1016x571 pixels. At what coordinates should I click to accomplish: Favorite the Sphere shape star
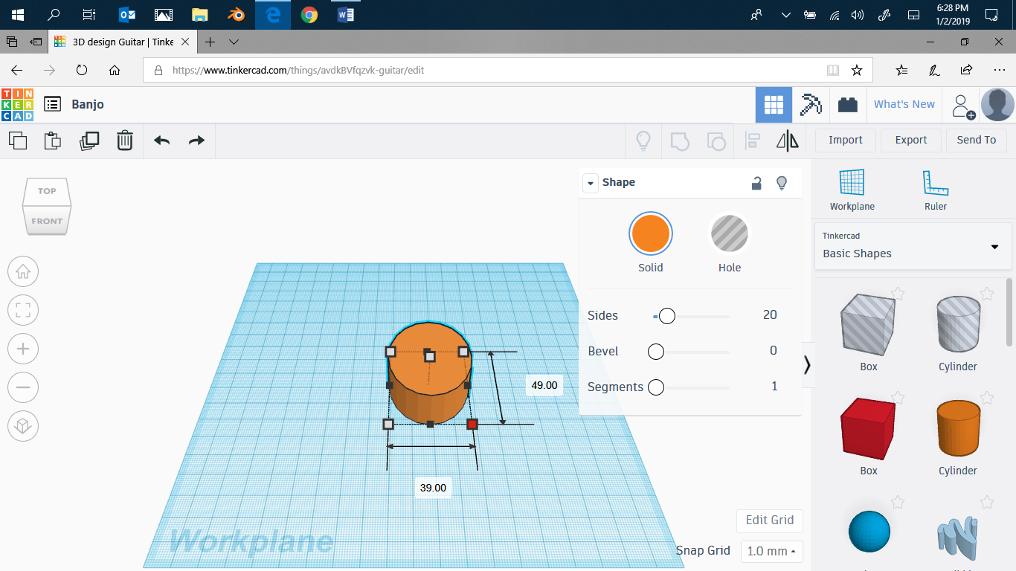(898, 502)
